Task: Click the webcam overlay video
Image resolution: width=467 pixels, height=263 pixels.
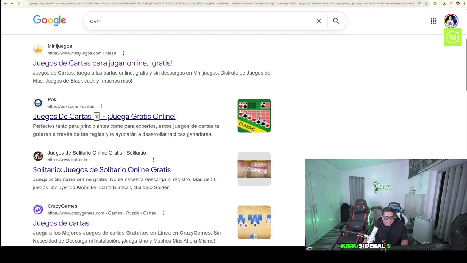Action: pos(386,205)
